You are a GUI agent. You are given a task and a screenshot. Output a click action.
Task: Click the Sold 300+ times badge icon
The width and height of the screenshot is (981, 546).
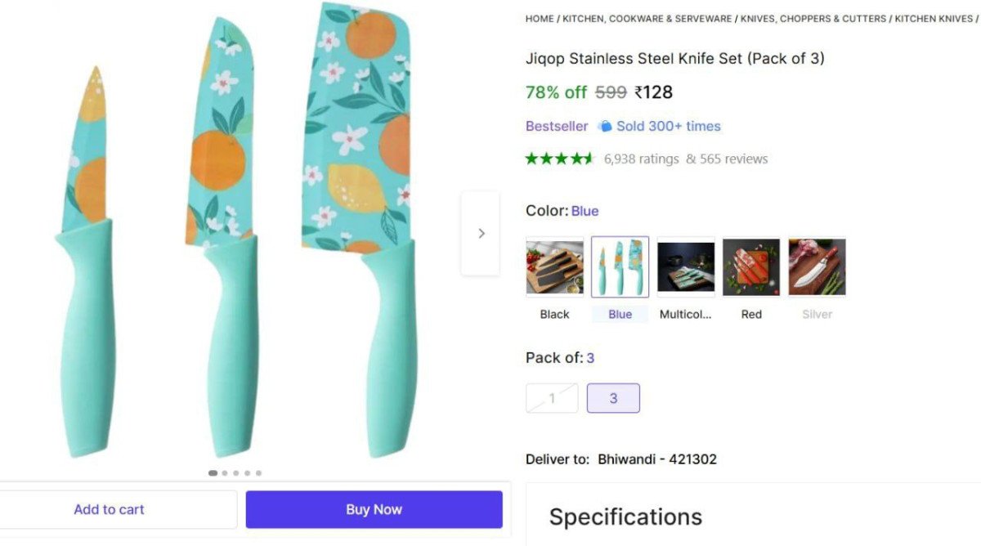point(605,126)
